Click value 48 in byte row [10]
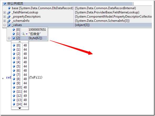 pyautogui.click(x=25, y=87)
